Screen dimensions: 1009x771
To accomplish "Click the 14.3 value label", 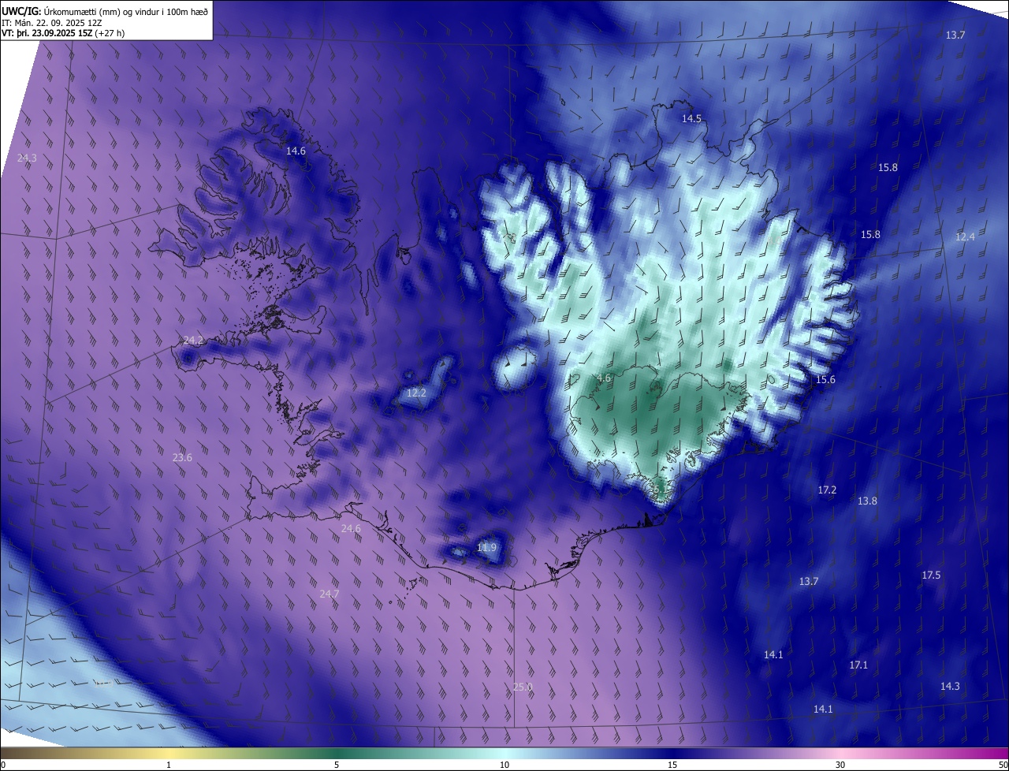I will [950, 687].
